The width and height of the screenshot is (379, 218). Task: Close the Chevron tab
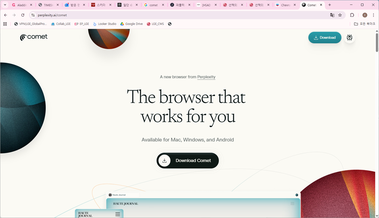pyautogui.click(x=295, y=5)
